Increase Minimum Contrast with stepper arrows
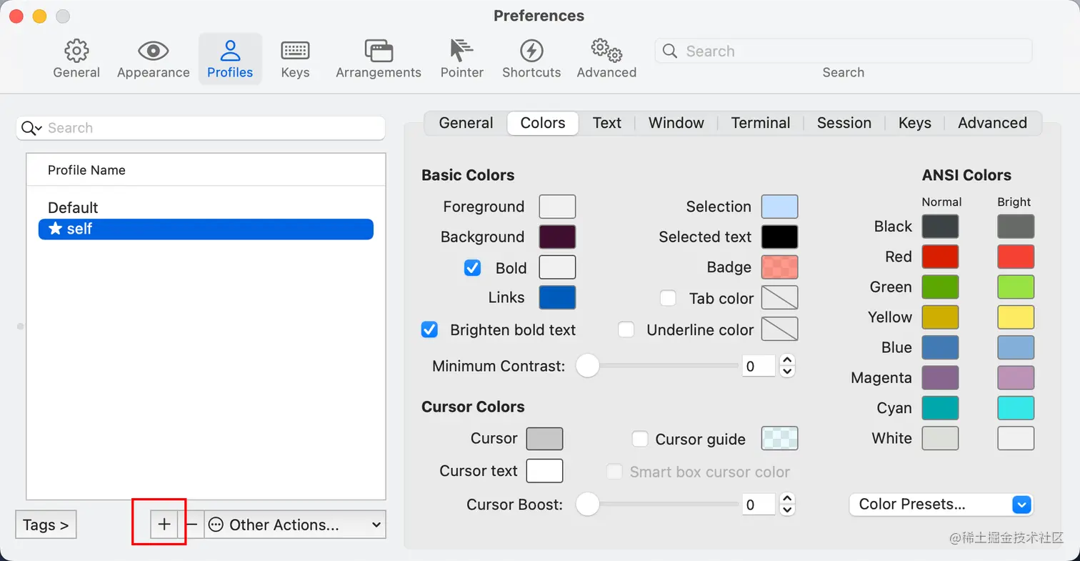This screenshot has height=561, width=1080. coord(787,361)
